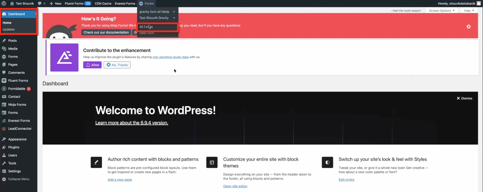The image size is (483, 192).
Task: Click Check out our documentation button
Action: click(106, 32)
